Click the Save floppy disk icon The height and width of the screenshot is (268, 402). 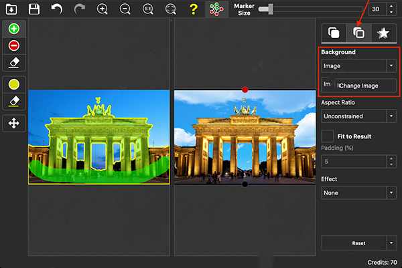click(34, 9)
